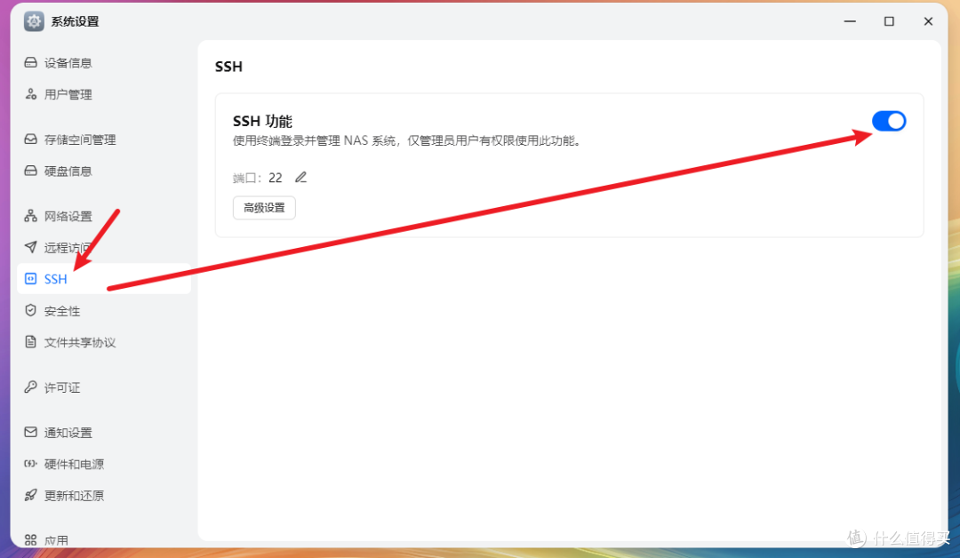Click the pencil icon to edit port

click(x=300, y=178)
